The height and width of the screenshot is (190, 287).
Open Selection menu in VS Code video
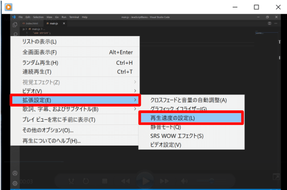click(38, 17)
